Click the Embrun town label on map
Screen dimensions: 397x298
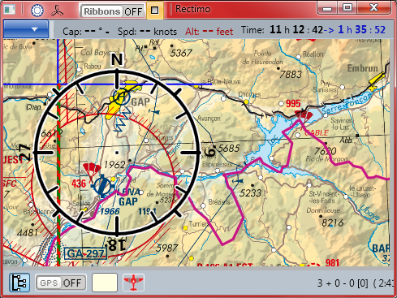click(x=363, y=68)
